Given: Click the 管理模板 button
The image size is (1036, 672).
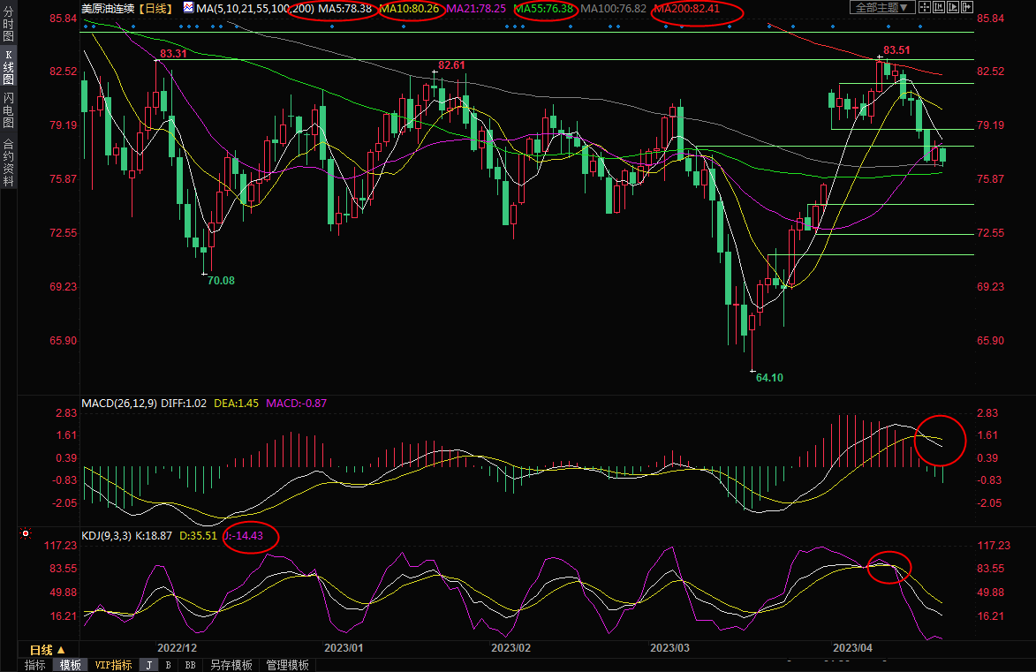Looking at the screenshot, I should click(288, 665).
